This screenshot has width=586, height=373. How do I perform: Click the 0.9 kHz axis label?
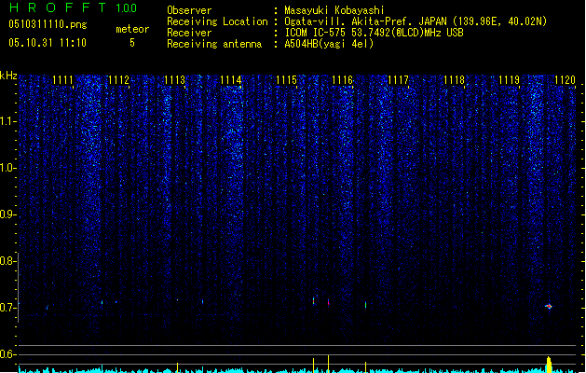[7, 214]
